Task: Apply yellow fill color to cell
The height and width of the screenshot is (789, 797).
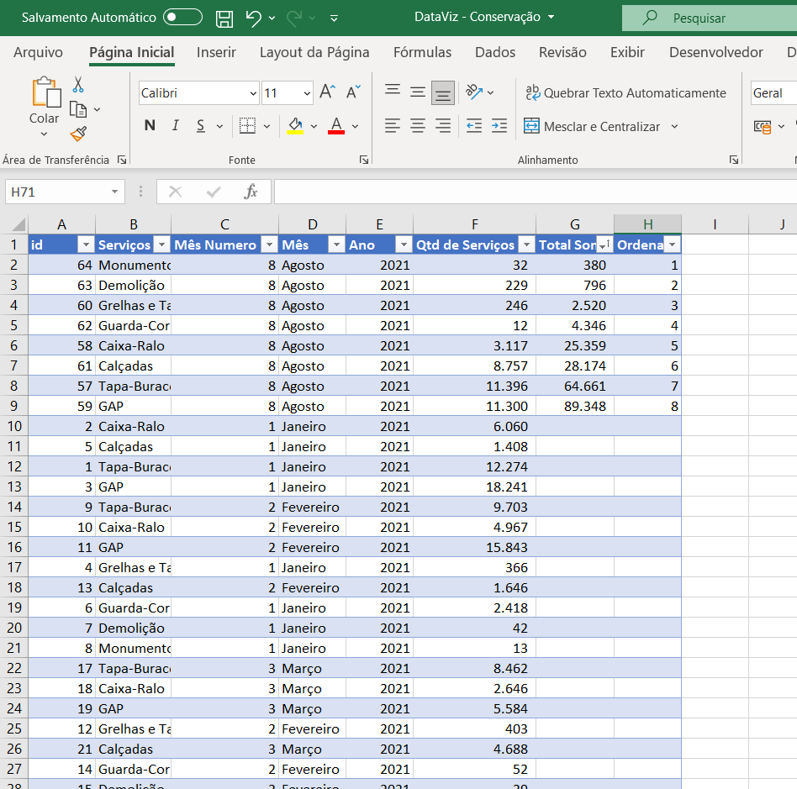Action: click(x=295, y=125)
